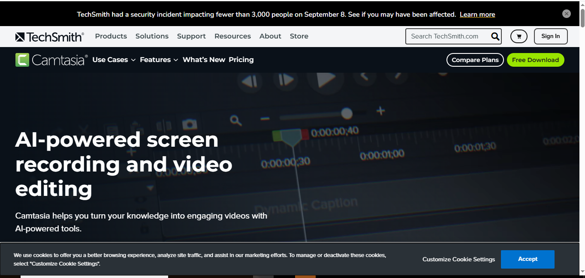
Task: Click the security incident notice text
Action: click(266, 15)
